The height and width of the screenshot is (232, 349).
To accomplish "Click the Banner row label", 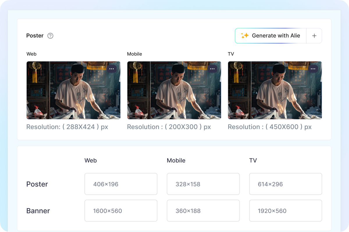I will pos(38,211).
